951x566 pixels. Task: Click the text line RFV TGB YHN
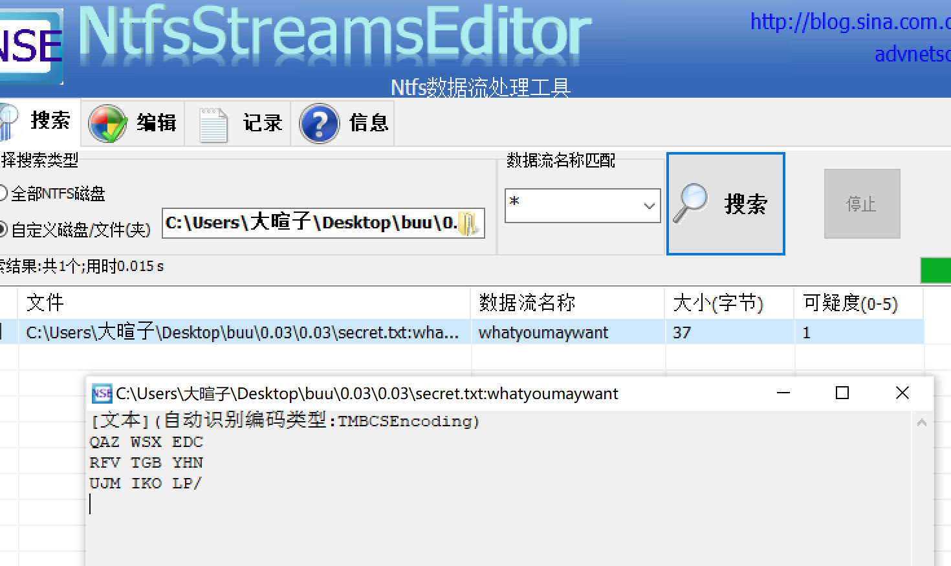click(146, 463)
